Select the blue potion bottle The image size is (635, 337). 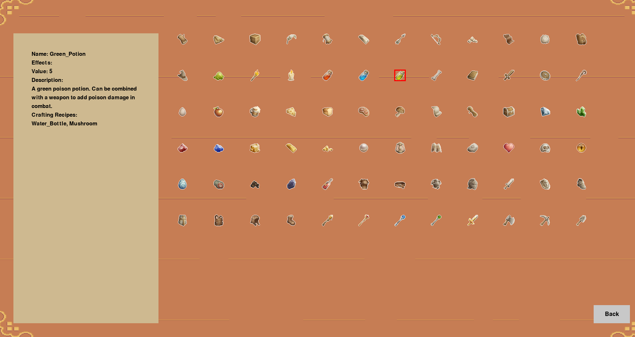364,75
